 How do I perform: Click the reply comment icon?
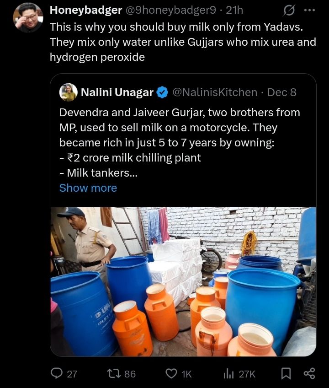[57, 373]
